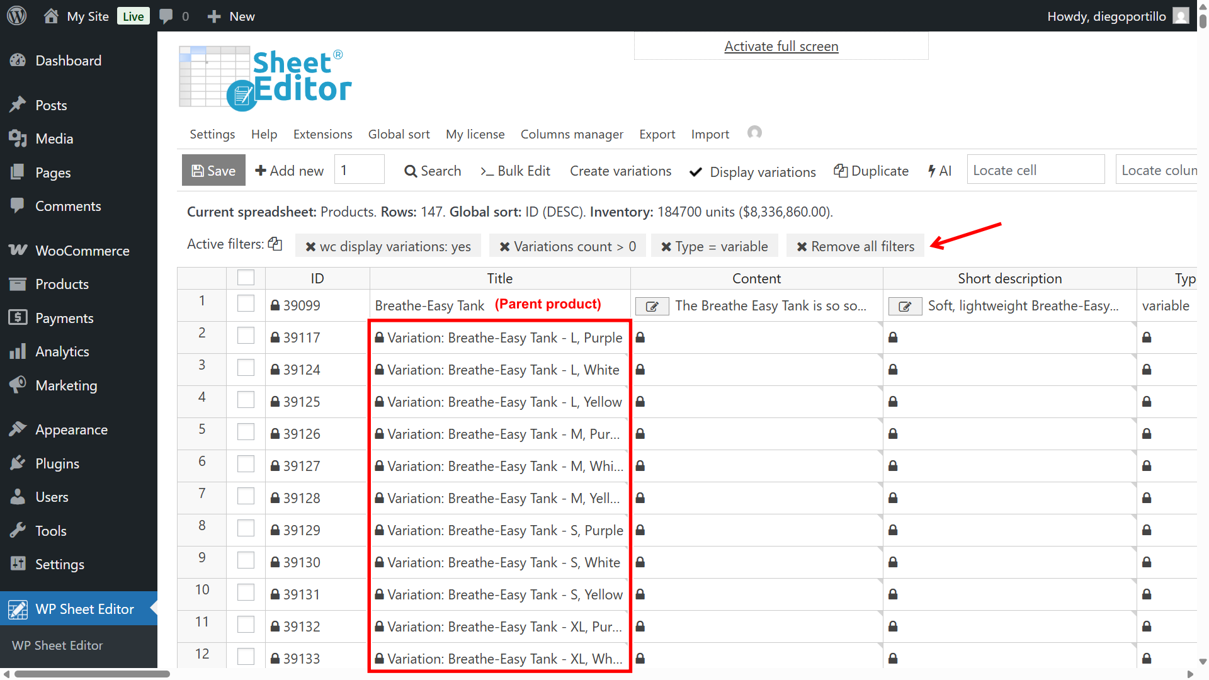
Task: Open the Content editor icon for row 1
Action: pos(652,306)
